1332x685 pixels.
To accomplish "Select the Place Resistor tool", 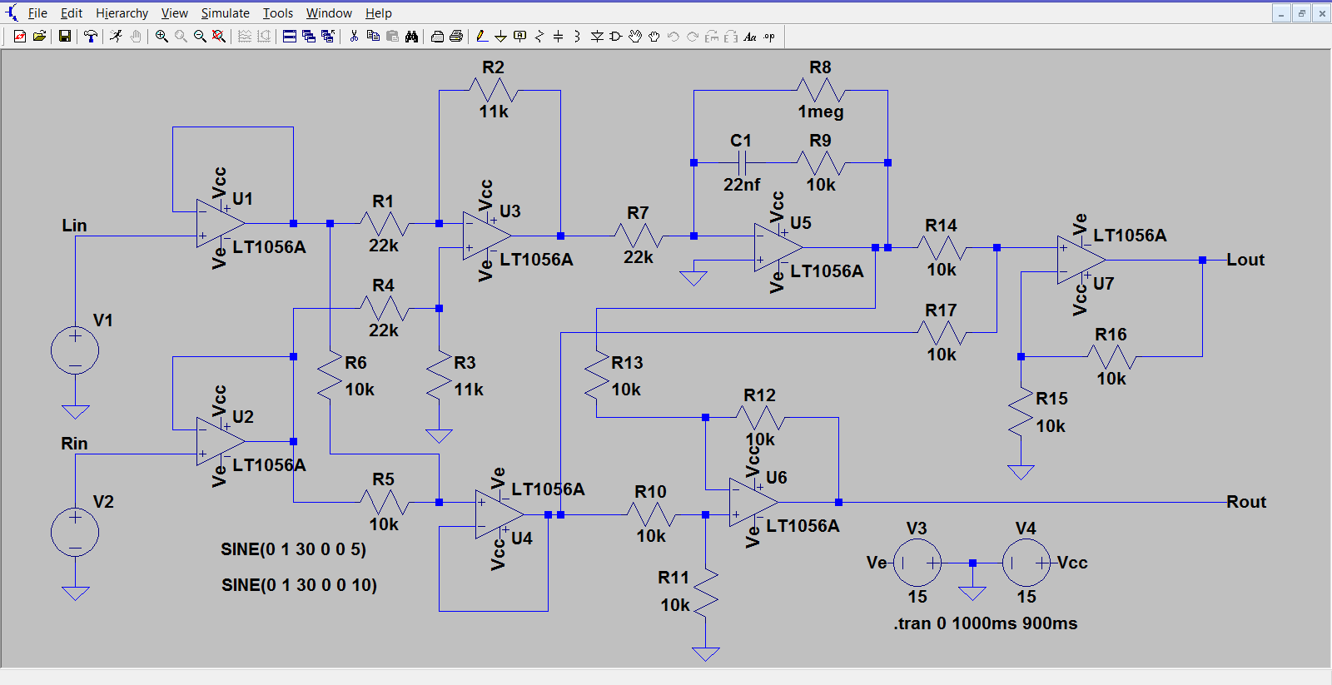I will (x=539, y=37).
